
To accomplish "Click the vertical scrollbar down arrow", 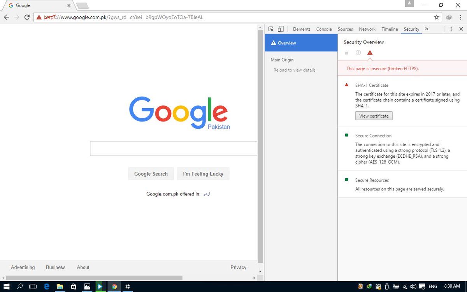I will 260,271.
